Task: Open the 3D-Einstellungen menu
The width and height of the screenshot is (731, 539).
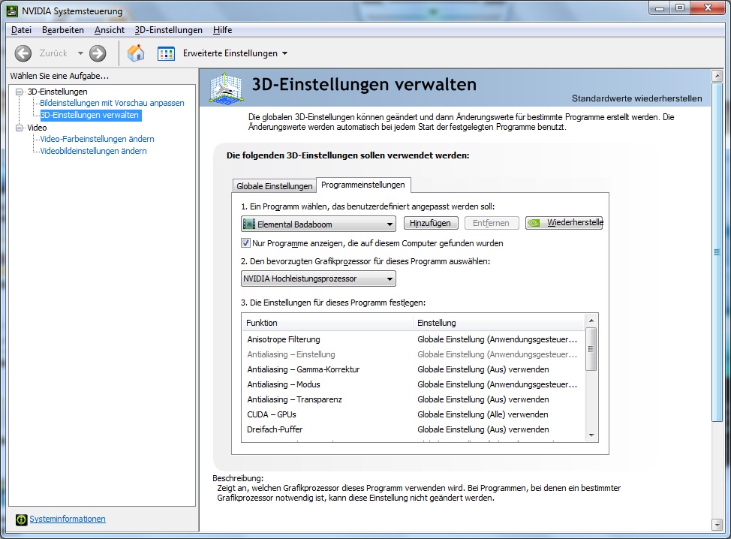Action: (169, 30)
